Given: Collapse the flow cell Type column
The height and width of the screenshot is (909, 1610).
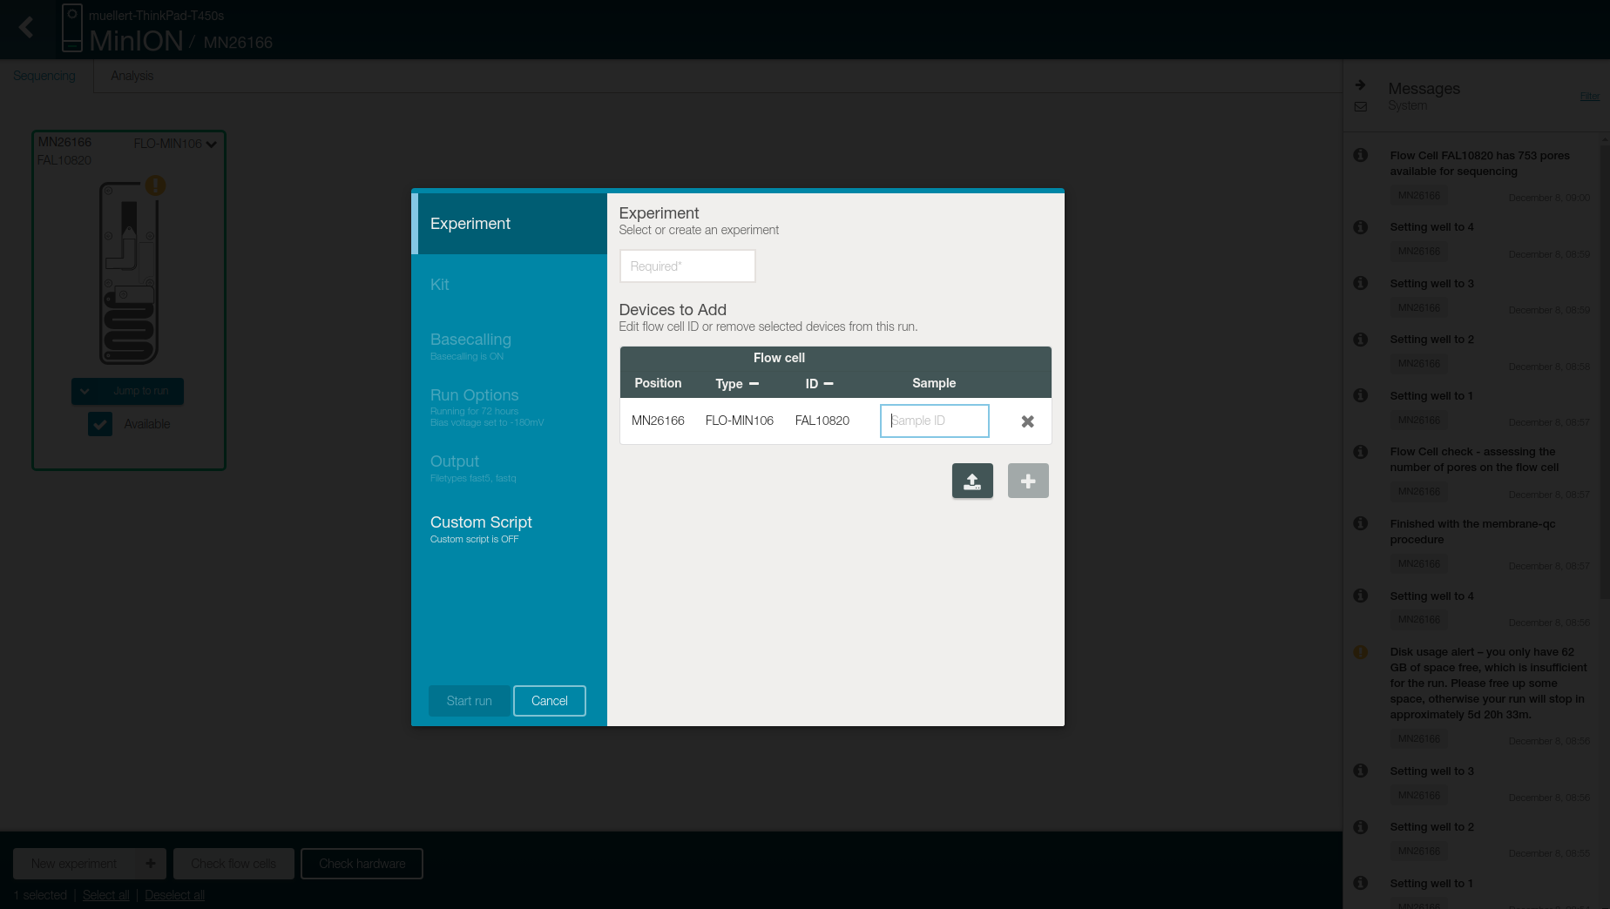Looking at the screenshot, I should tap(754, 384).
